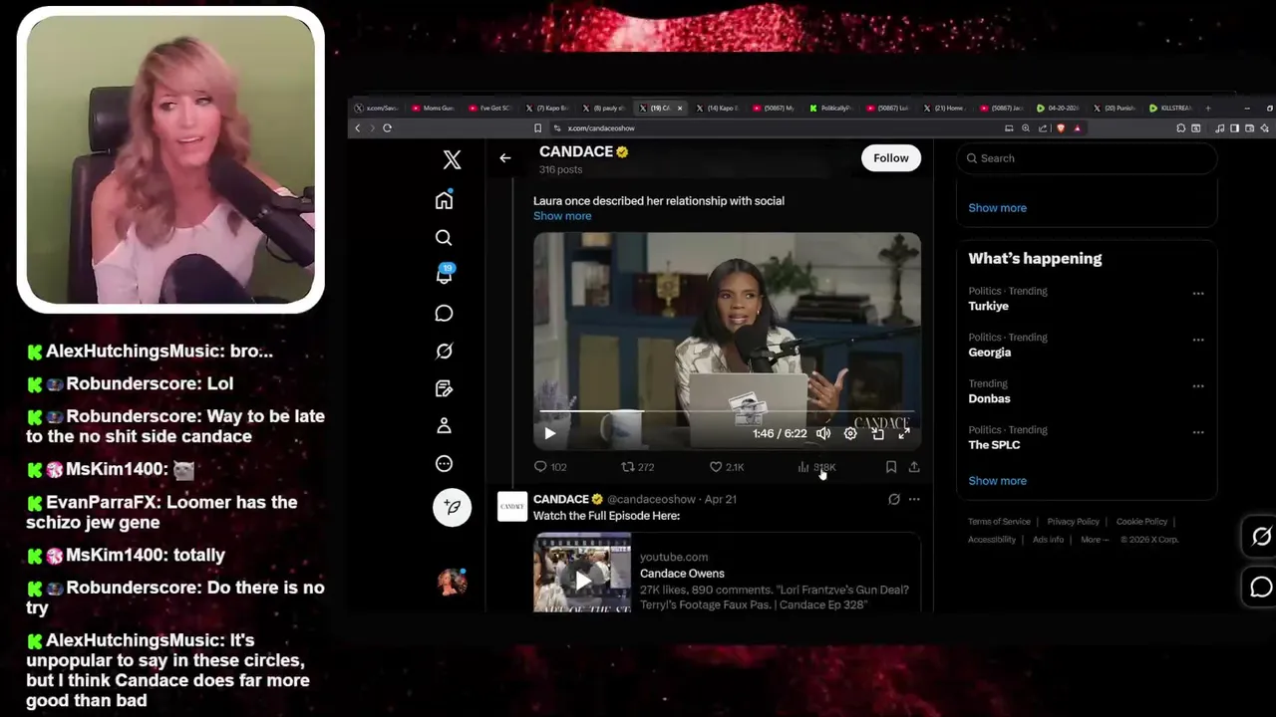Click the browser back arrow

pyautogui.click(x=357, y=127)
